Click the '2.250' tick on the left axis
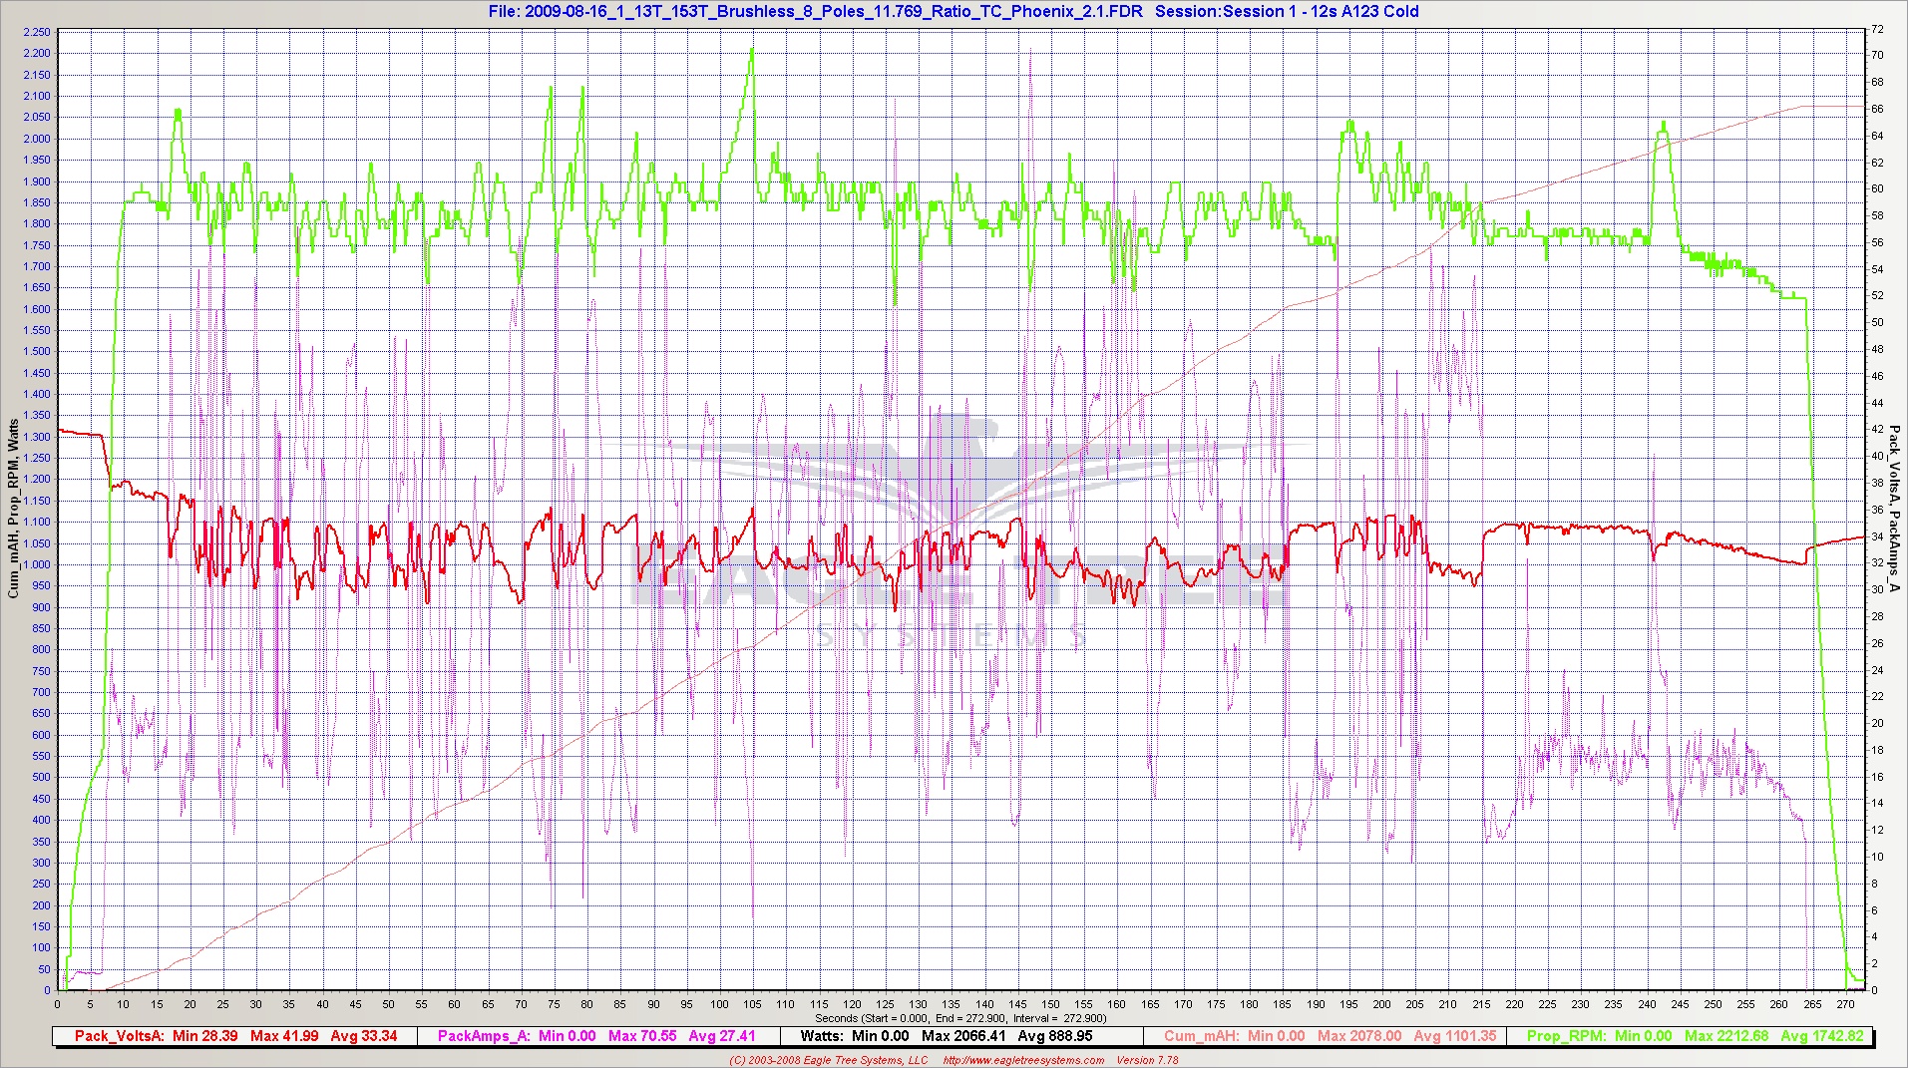 pyautogui.click(x=37, y=32)
